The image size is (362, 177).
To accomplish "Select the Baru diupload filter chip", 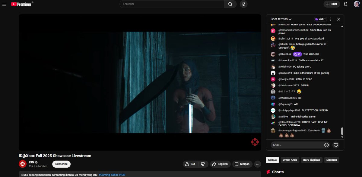I will (x=312, y=160).
